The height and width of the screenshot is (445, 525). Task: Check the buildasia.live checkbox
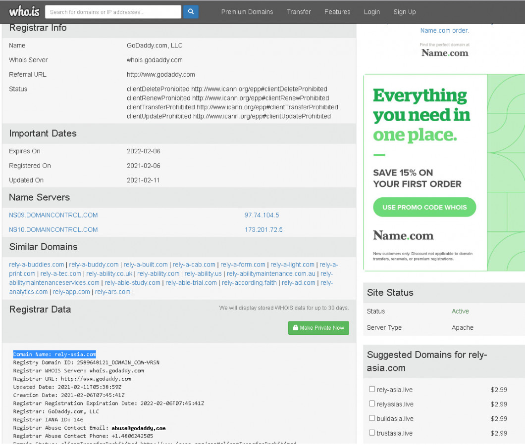click(x=371, y=418)
